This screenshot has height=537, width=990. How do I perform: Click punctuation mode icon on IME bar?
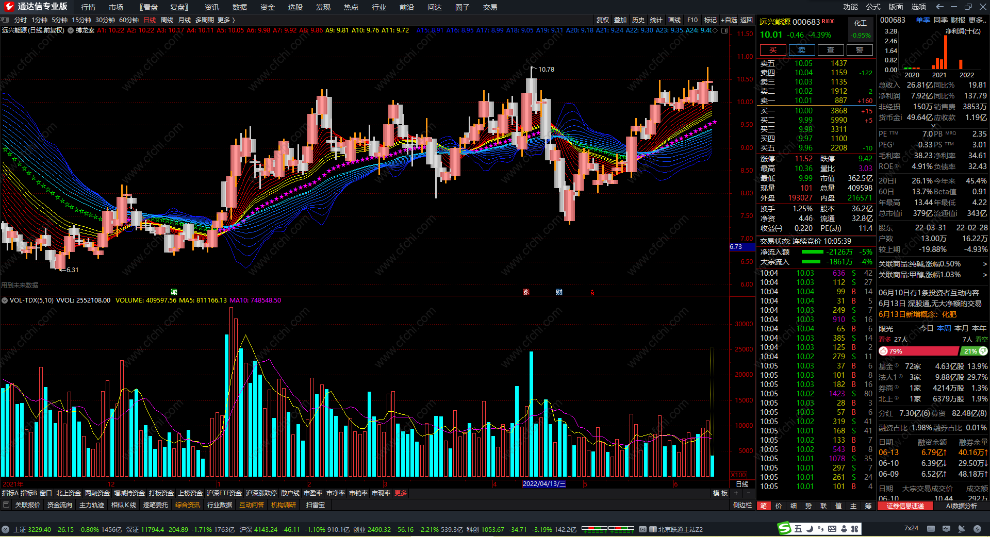tap(820, 529)
